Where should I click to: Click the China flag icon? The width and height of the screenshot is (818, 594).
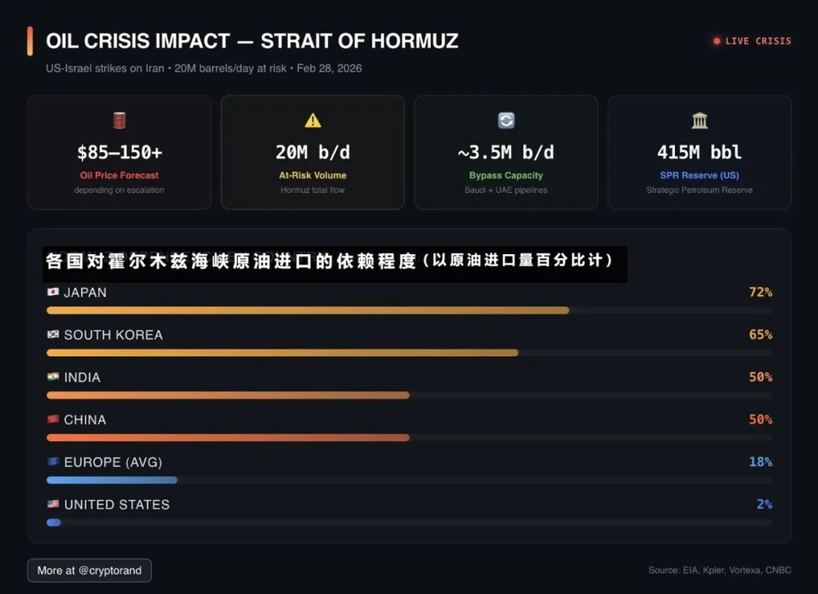click(53, 420)
